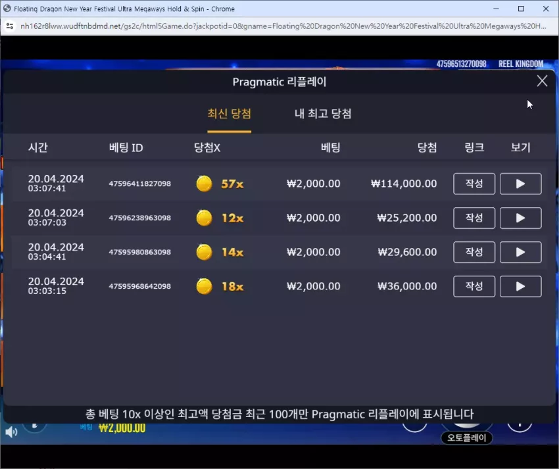Open site info icon in address bar
This screenshot has height=469, width=559.
(x=10, y=26)
